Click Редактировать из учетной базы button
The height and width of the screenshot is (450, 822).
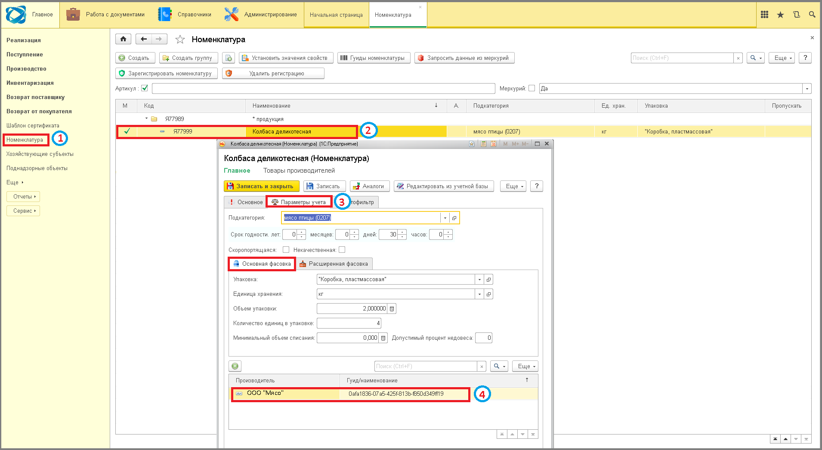tap(443, 186)
